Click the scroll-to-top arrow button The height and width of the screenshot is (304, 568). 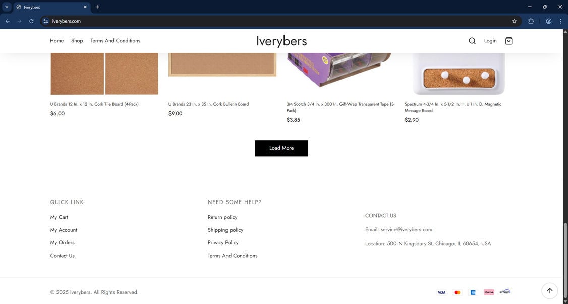[x=549, y=290]
